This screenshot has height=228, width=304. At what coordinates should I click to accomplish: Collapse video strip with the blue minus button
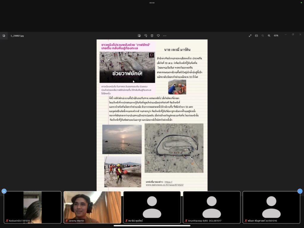point(300,191)
